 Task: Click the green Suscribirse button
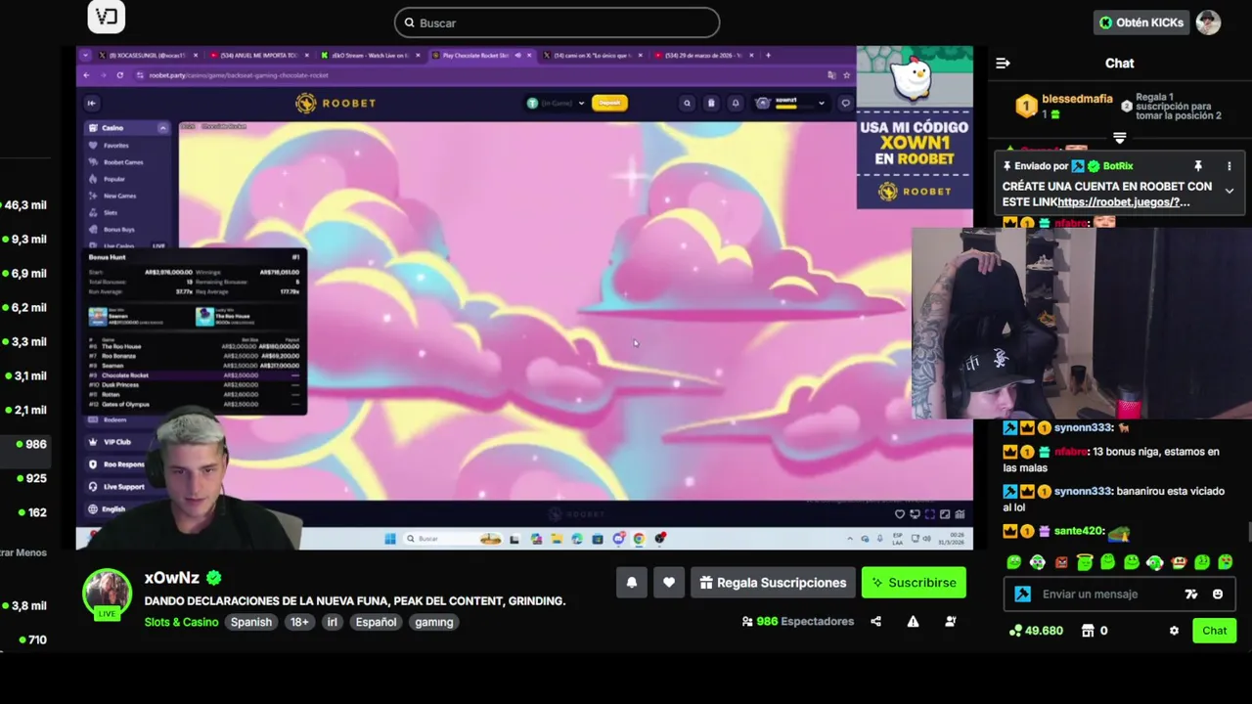pos(914,583)
